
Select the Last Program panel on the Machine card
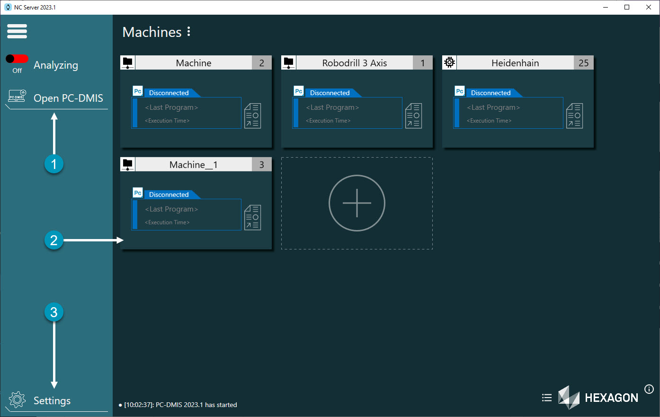[x=186, y=113]
